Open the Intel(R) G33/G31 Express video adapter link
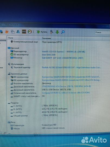 click(63, 52)
